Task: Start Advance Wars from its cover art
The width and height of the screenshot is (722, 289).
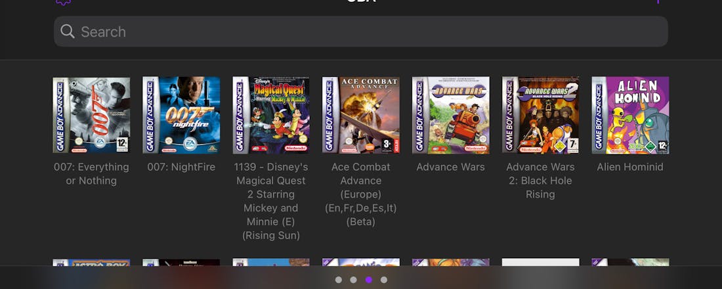Action: [451, 115]
